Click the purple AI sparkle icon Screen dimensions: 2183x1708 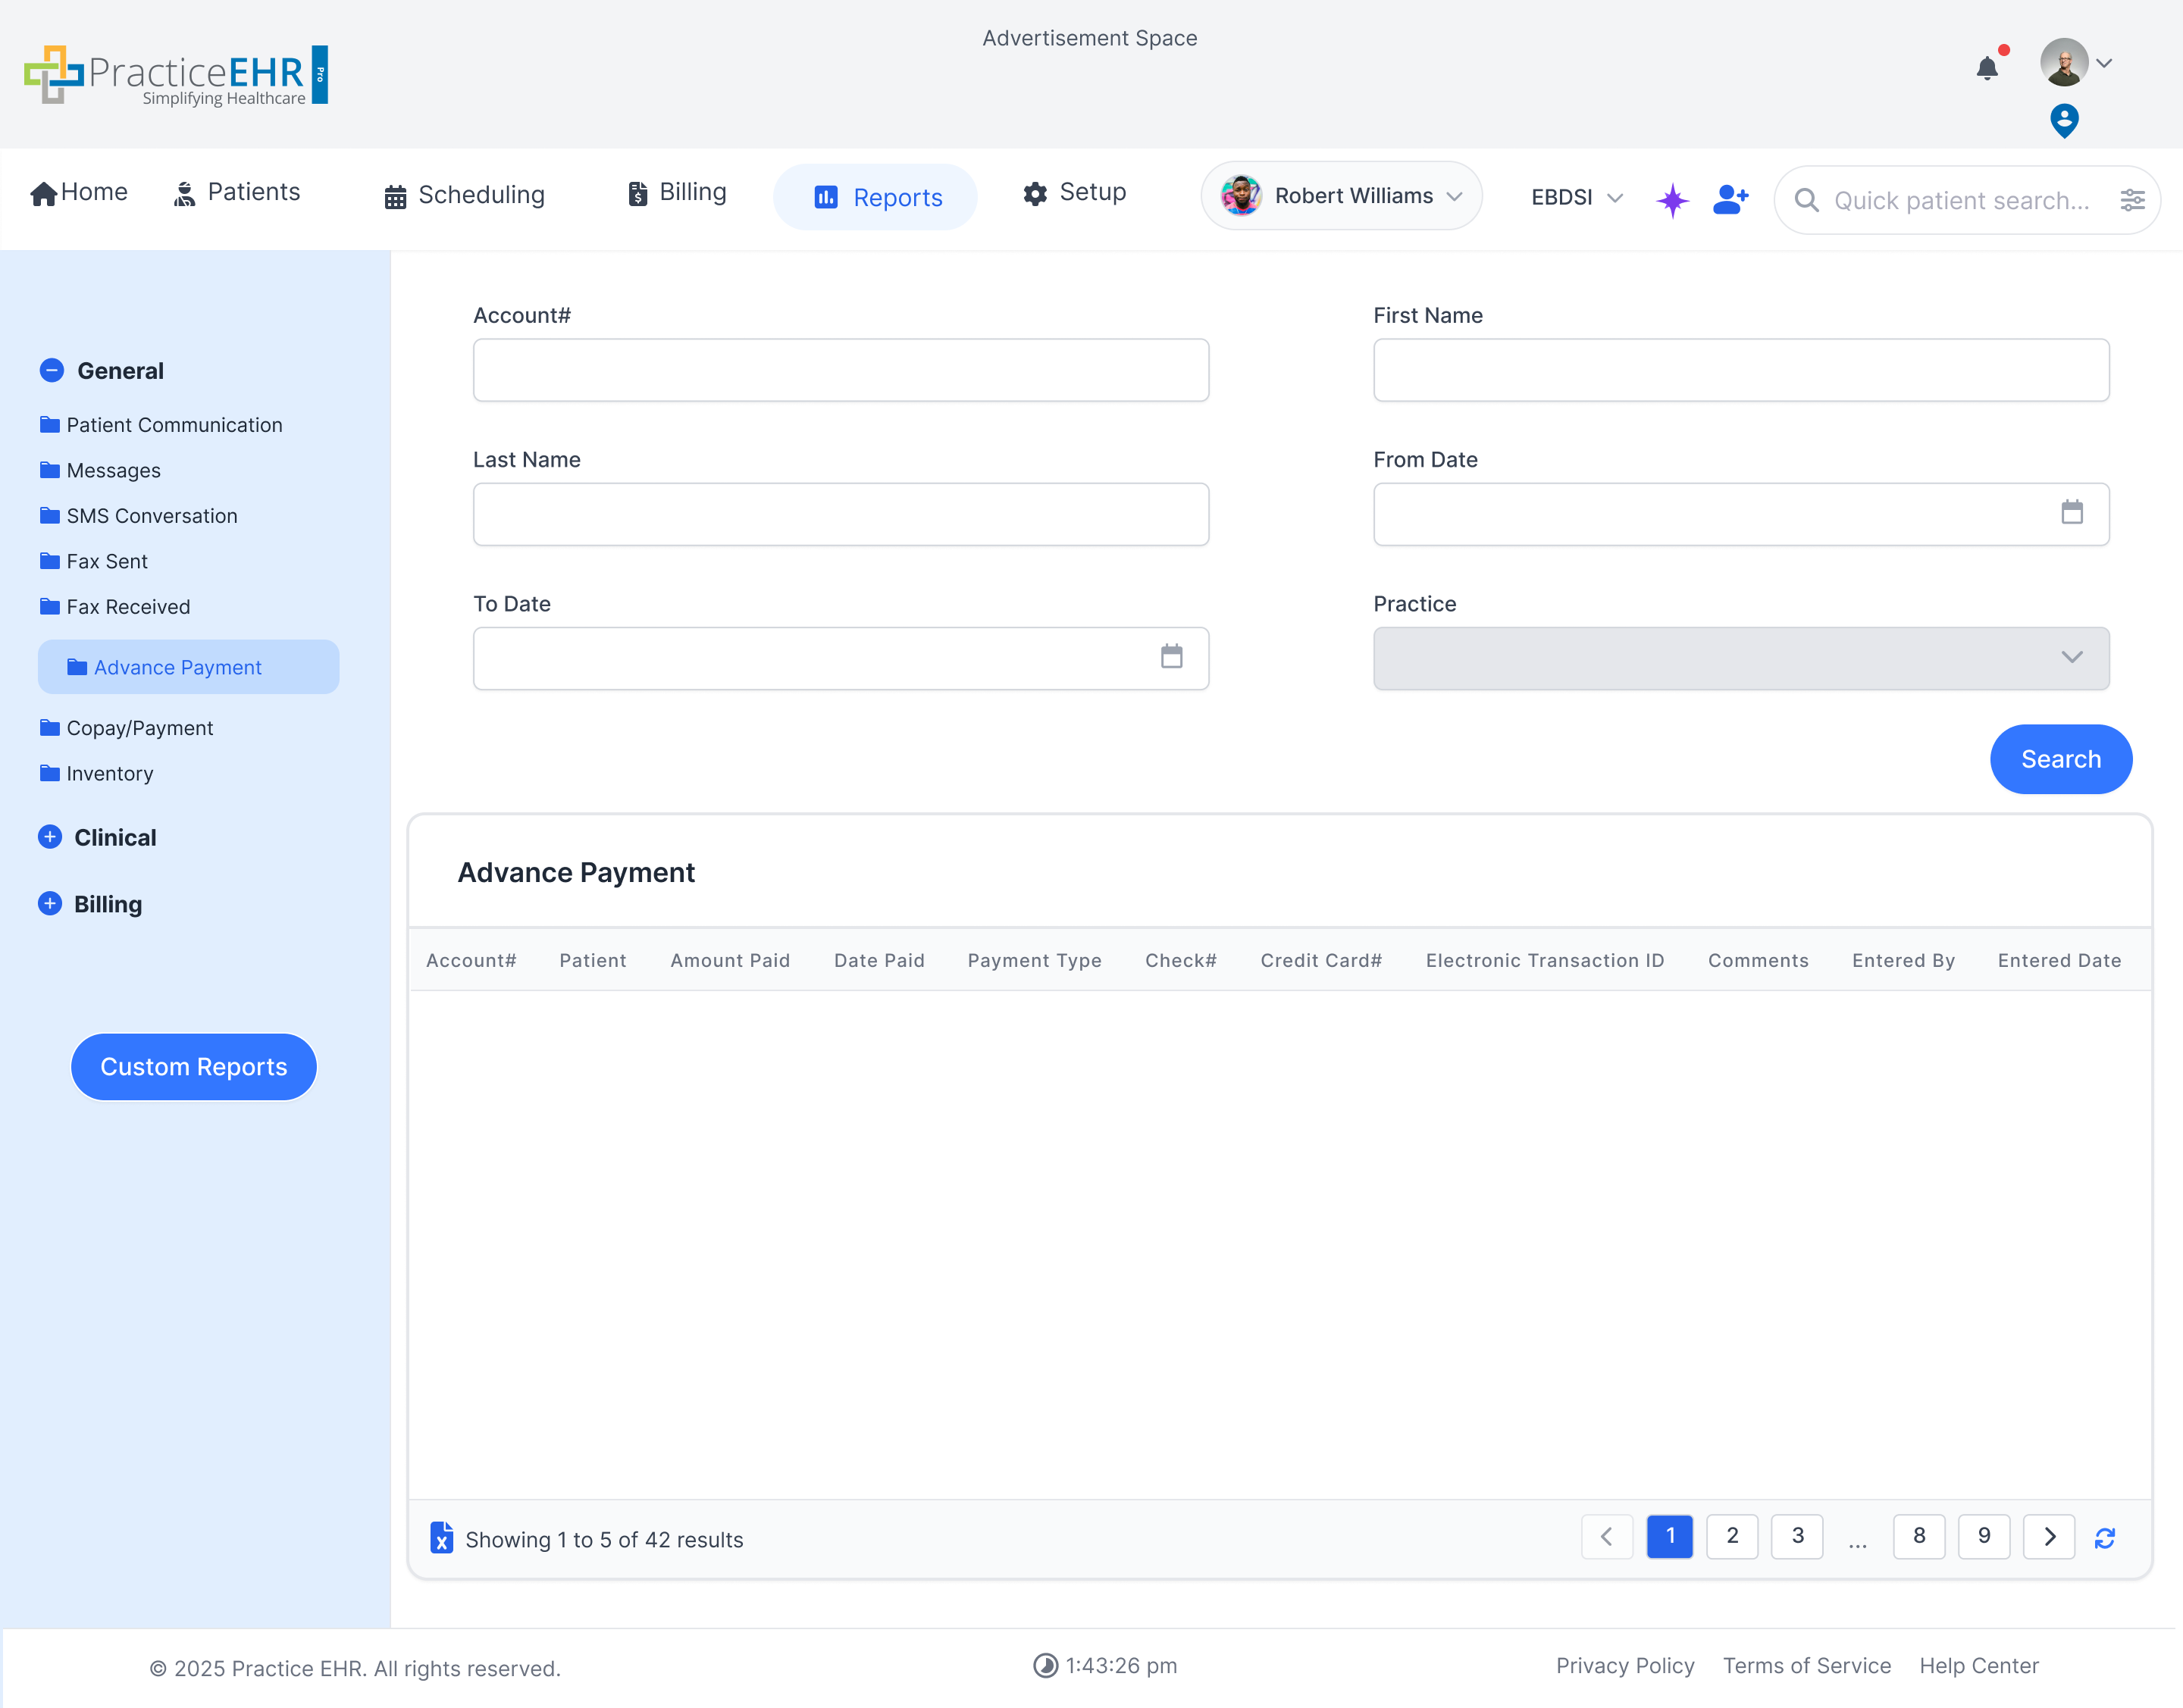pyautogui.click(x=1672, y=200)
